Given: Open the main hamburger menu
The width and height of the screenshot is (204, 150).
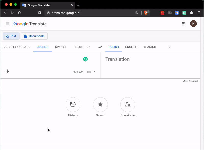Looking at the screenshot, I should 8,24.
